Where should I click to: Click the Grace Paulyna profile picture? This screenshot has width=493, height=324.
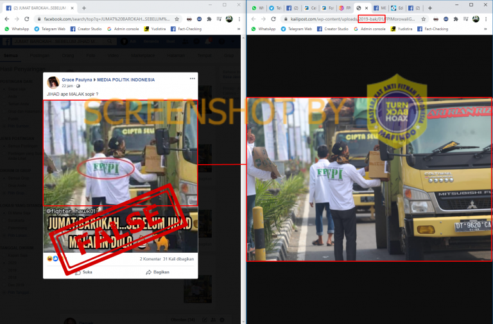(53, 83)
